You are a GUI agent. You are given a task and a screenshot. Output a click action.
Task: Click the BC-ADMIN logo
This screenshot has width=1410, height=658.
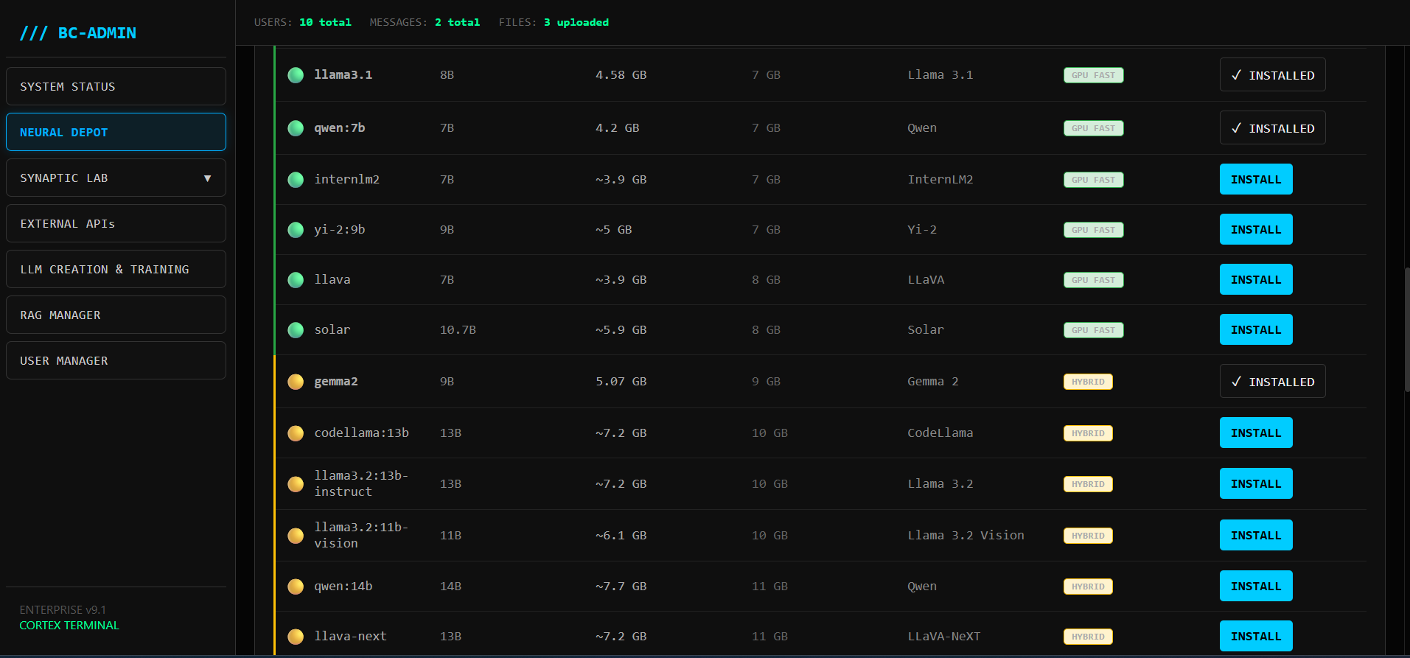[x=78, y=33]
